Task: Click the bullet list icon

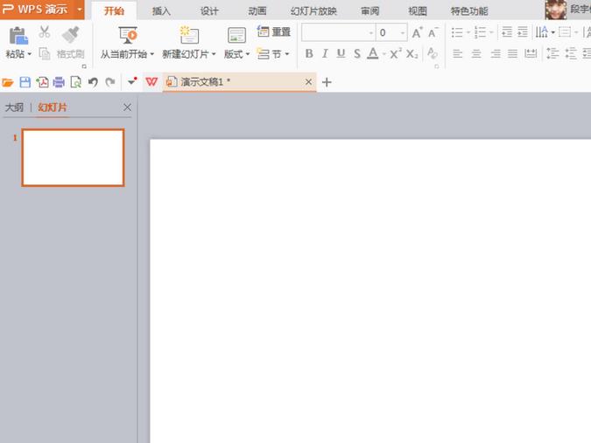Action: coord(457,32)
